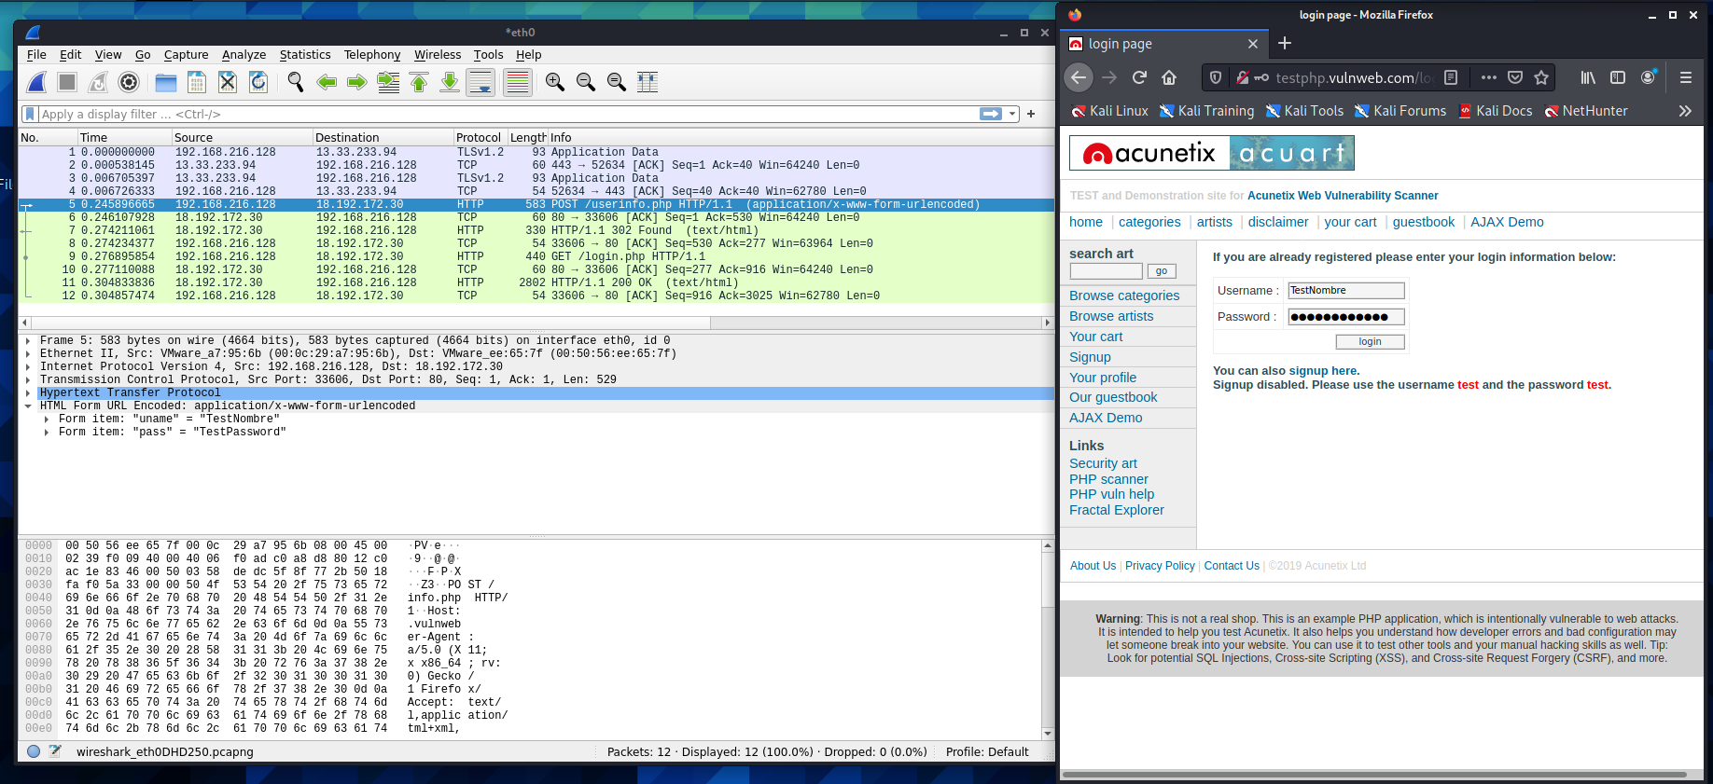Apply the display filter arrow button
1713x784 pixels.
click(x=991, y=114)
